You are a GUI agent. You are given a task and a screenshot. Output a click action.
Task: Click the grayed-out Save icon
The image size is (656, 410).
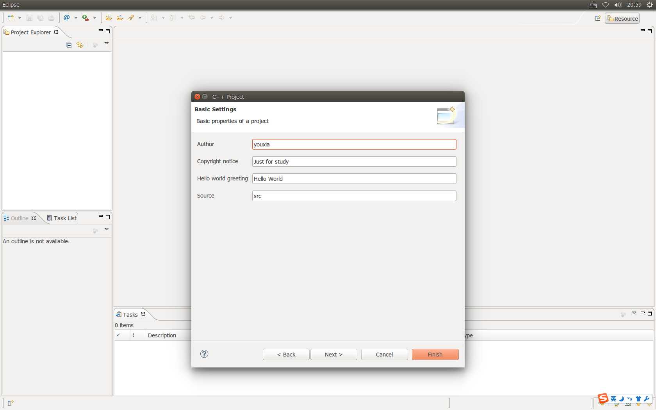click(29, 18)
